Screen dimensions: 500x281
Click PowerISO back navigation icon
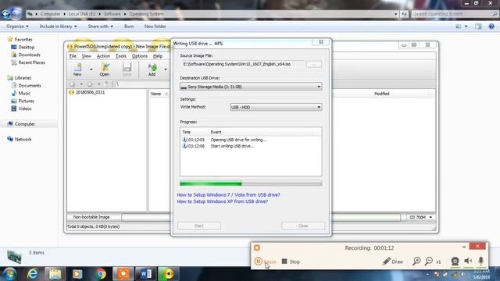(x=73, y=84)
